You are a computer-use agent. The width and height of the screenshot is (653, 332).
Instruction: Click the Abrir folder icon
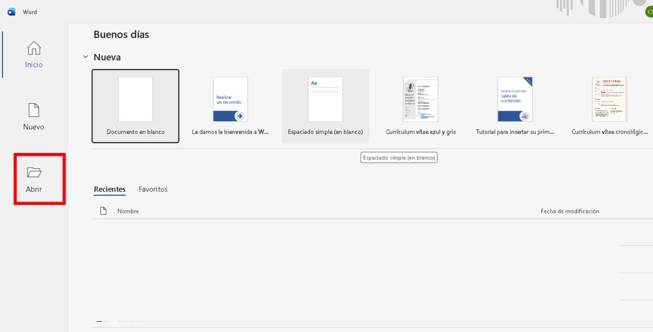click(34, 172)
